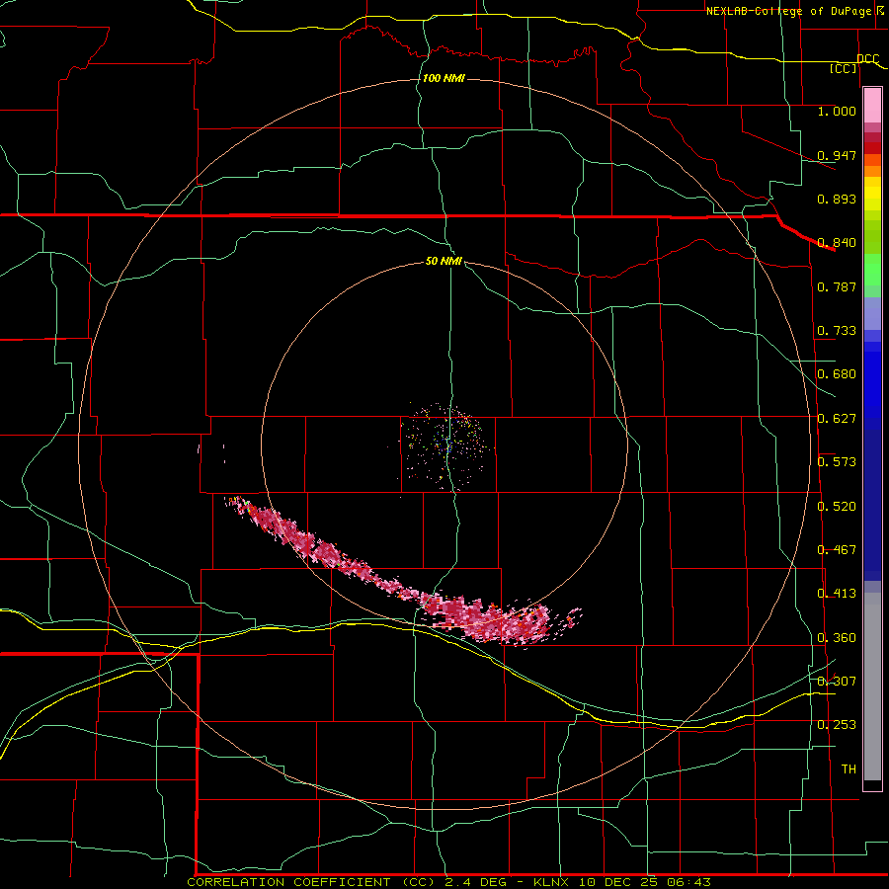Select the 0.680 scale value
889x889 pixels.
(837, 374)
